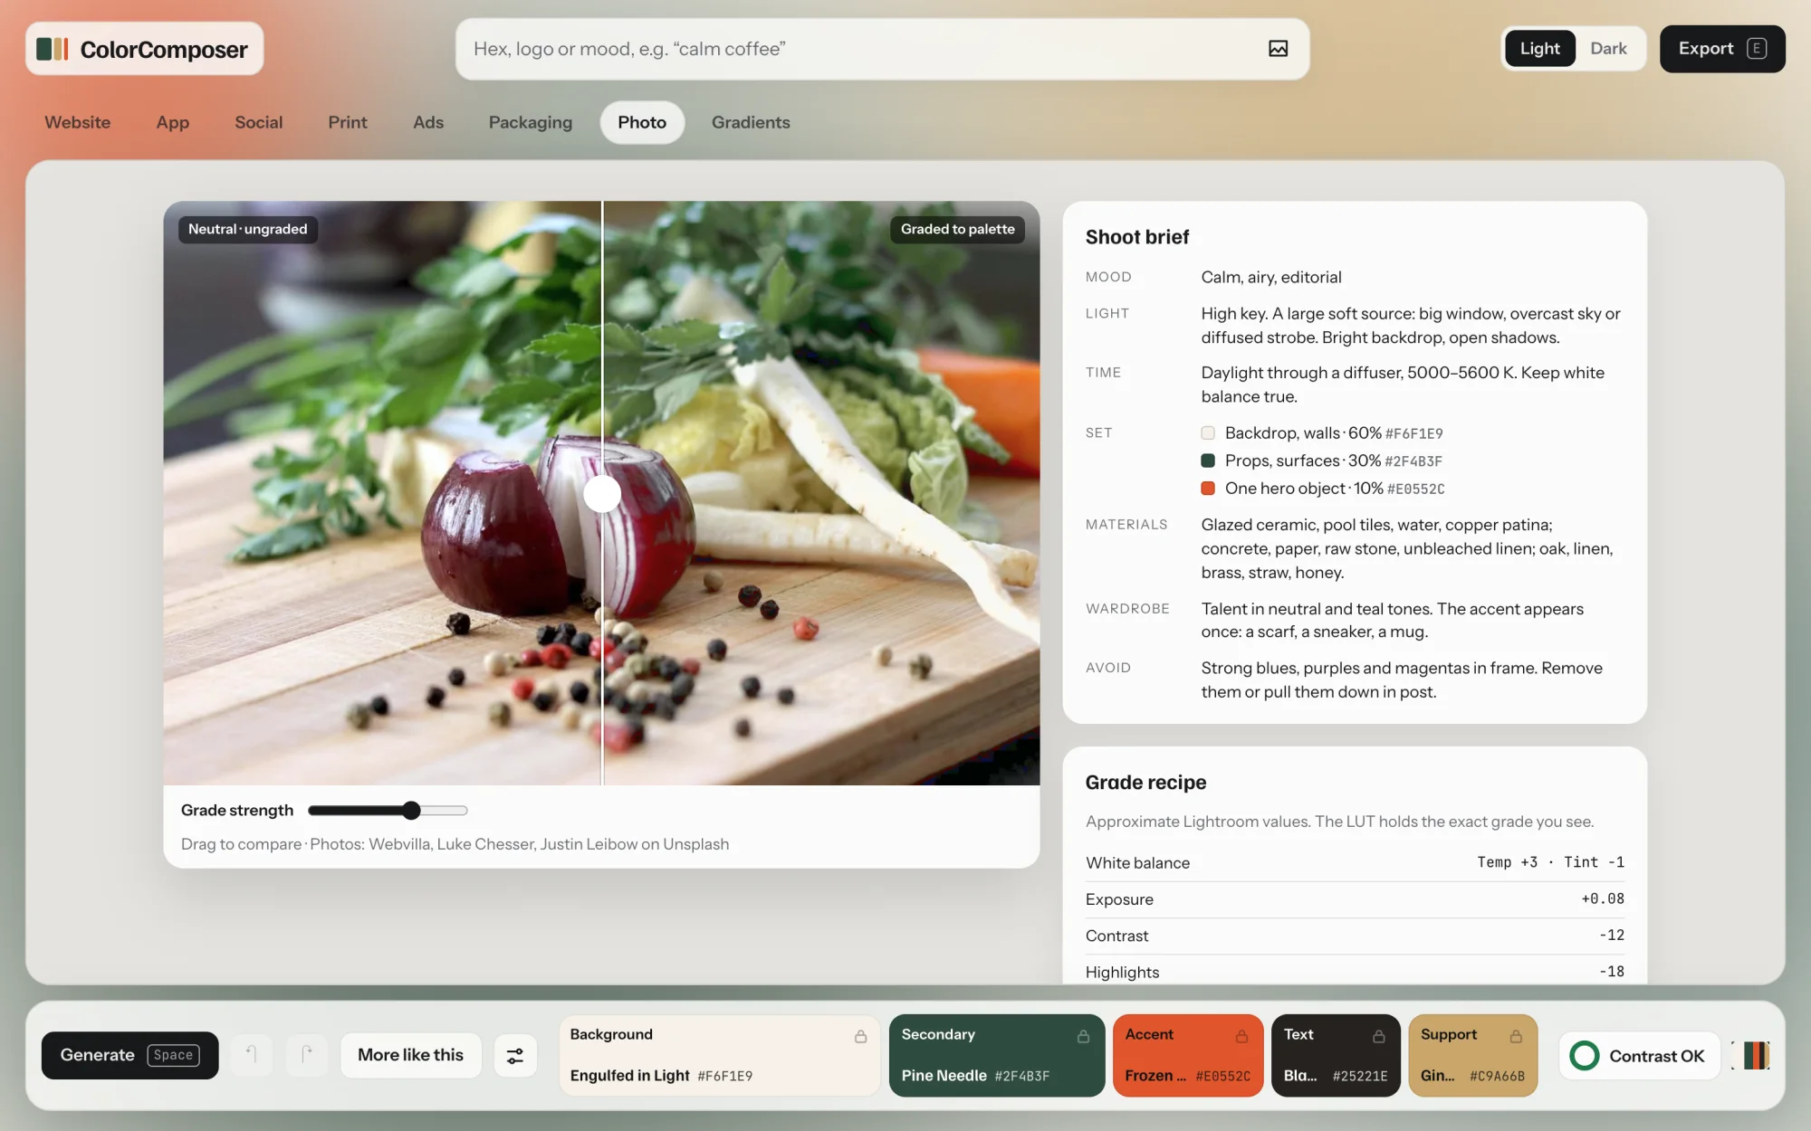1811x1131 pixels.
Task: Click the One hero object color chip
Action: pos(1208,489)
